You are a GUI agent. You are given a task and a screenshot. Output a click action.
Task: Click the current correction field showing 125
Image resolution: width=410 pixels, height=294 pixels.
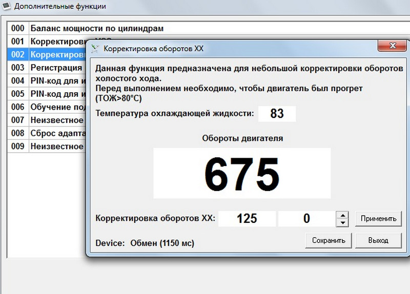coord(247,219)
